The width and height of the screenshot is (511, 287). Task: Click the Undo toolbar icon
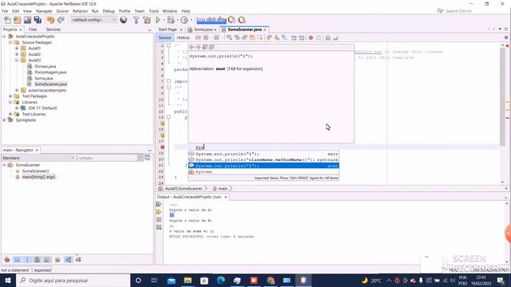click(x=50, y=20)
